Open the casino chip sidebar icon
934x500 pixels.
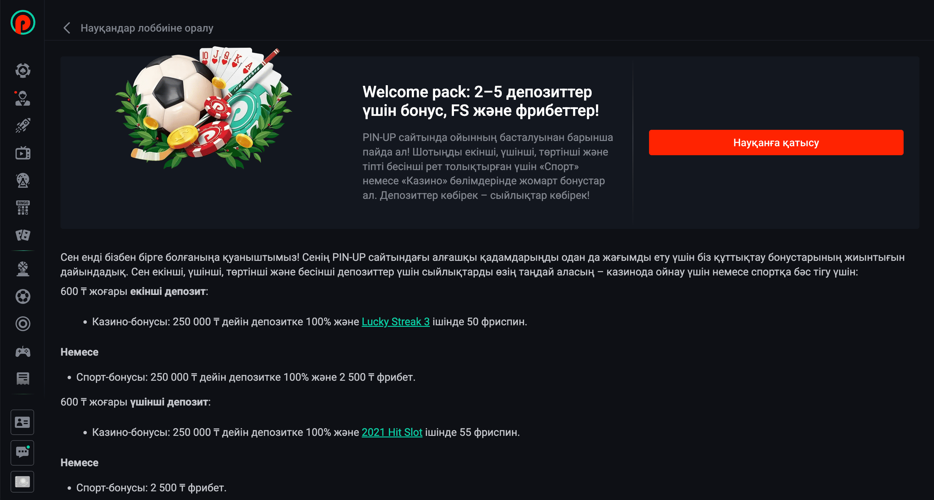(x=23, y=70)
